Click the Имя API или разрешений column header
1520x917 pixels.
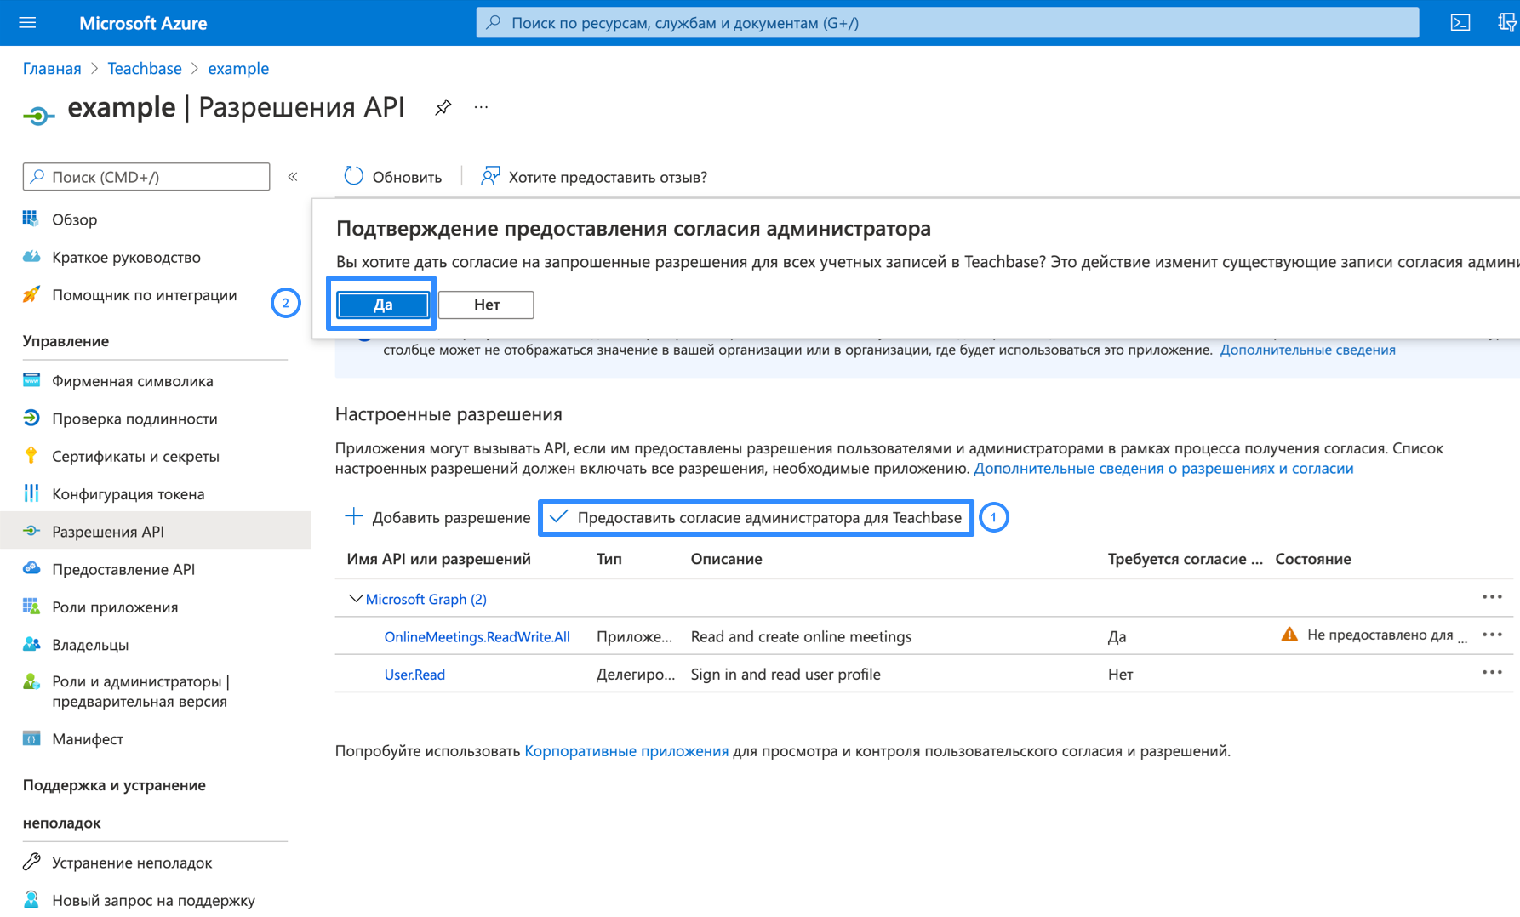click(438, 559)
